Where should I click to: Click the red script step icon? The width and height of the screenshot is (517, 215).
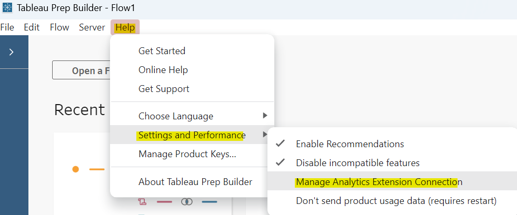click(142, 201)
